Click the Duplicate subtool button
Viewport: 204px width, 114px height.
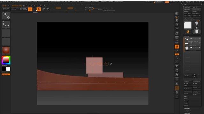pos(188,89)
